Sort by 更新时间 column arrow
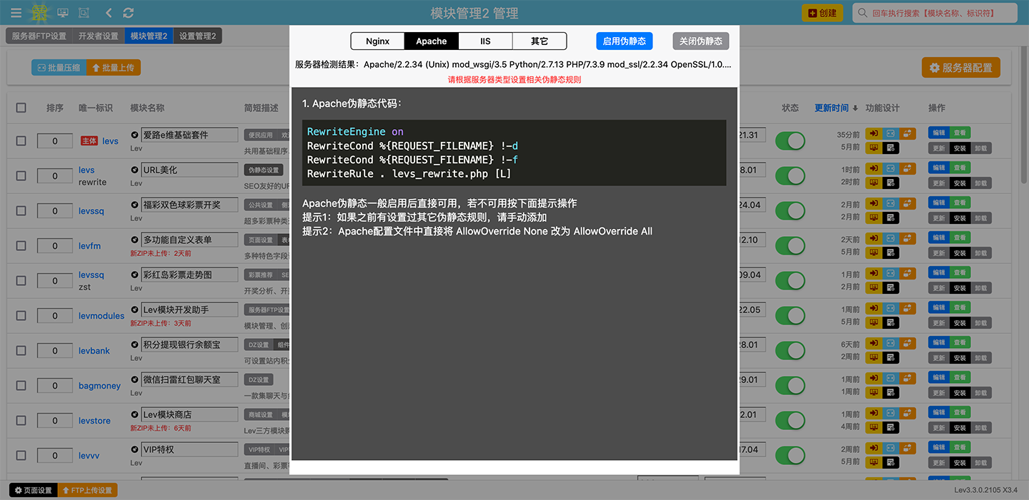The image size is (1029, 500). click(x=855, y=108)
